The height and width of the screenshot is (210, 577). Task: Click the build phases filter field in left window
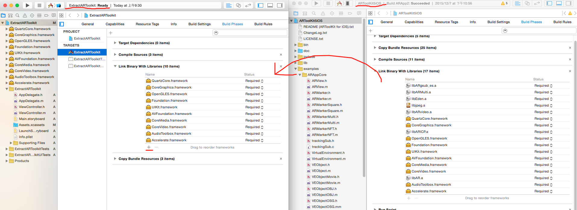click(250, 33)
